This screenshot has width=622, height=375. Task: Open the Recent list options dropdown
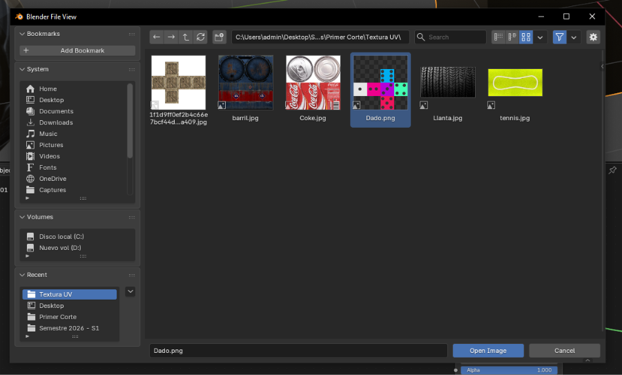[130, 292]
